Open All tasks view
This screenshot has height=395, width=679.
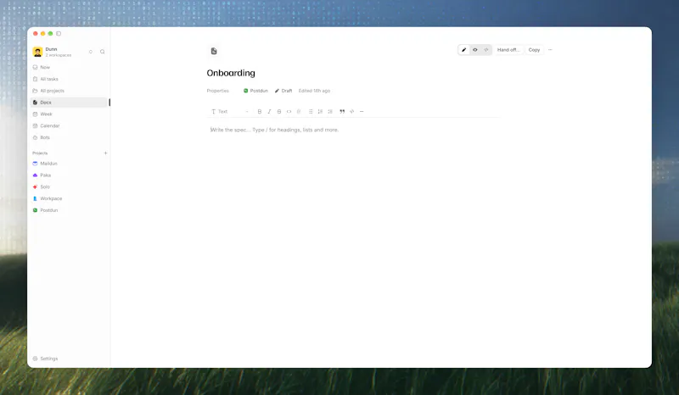pyautogui.click(x=69, y=79)
